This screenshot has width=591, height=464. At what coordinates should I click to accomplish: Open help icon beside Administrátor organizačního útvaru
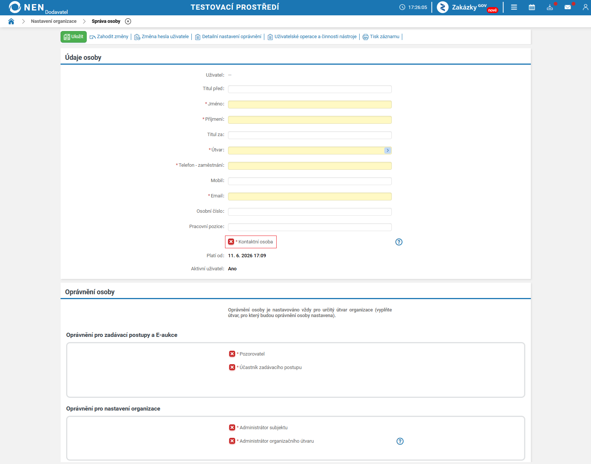click(400, 441)
